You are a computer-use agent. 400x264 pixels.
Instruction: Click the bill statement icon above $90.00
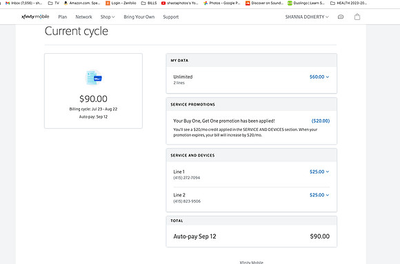point(94,77)
